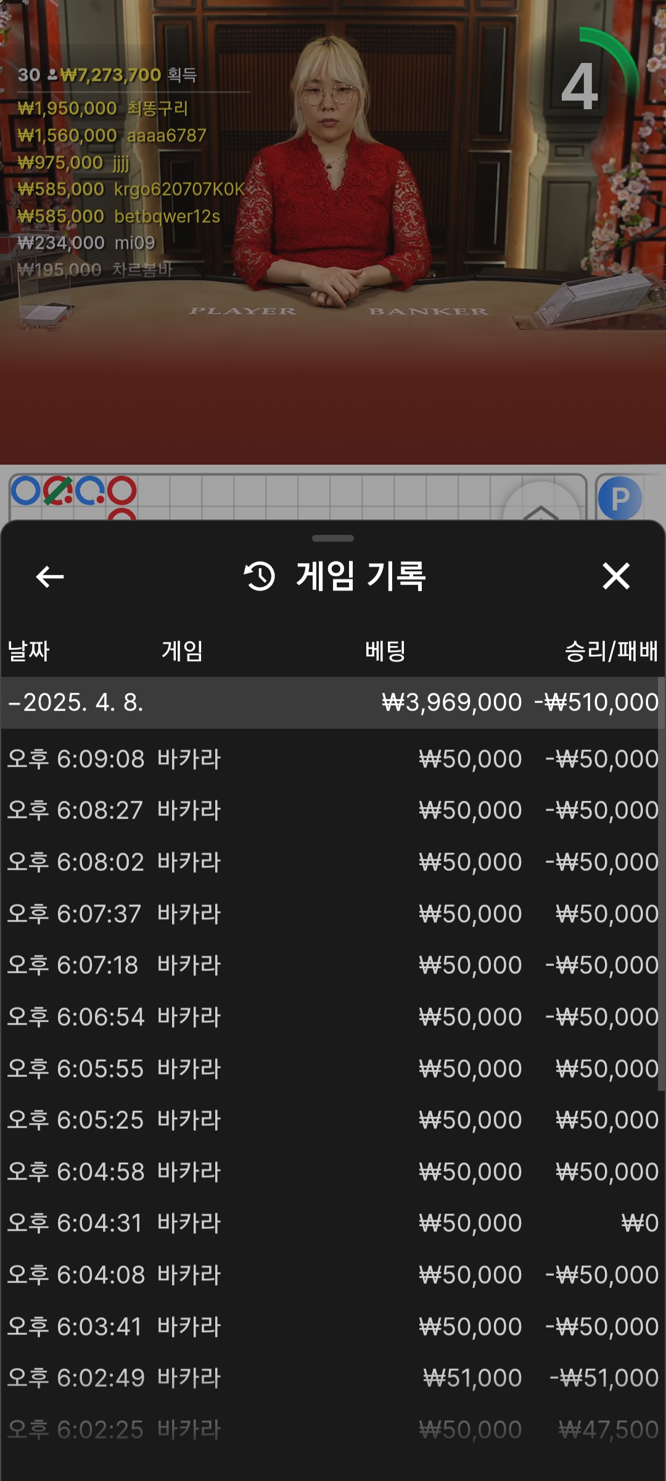666x1481 pixels.
Task: Tap the player count icon beside 30
Action: click(52, 75)
